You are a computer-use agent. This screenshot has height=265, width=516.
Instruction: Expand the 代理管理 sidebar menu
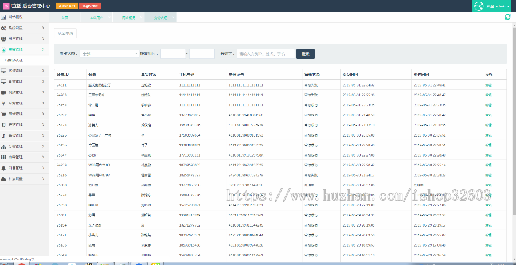[24, 71]
